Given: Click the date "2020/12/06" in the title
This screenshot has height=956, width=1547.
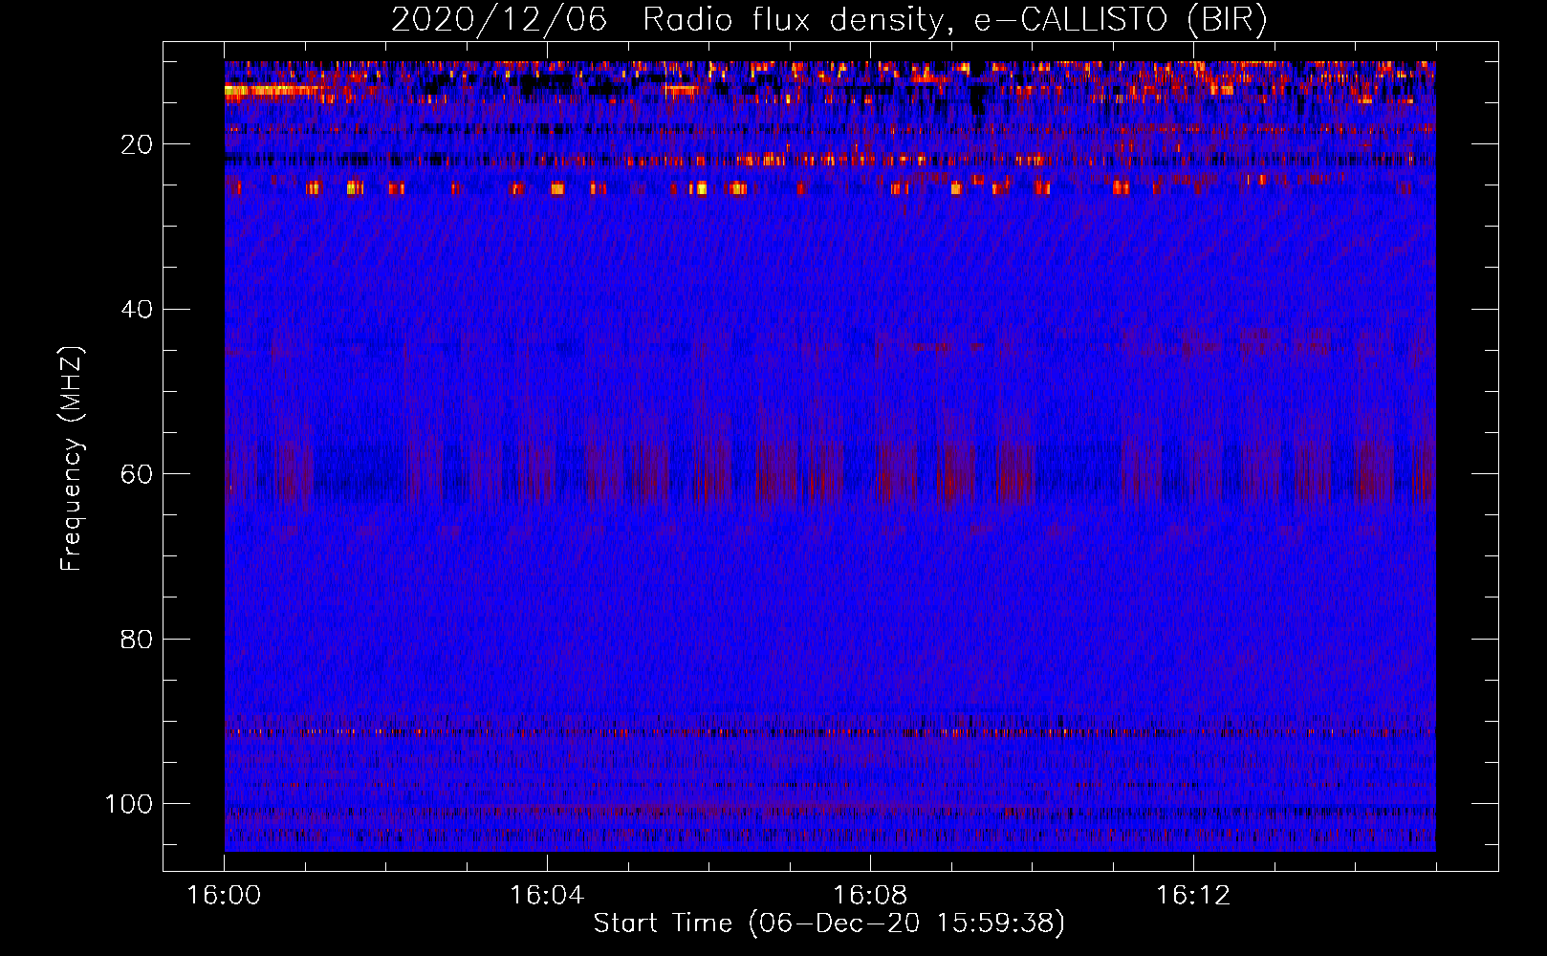Looking at the screenshot, I should coord(499,20).
